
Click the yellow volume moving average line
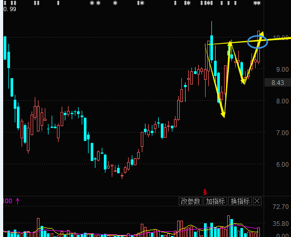click(x=191, y=226)
